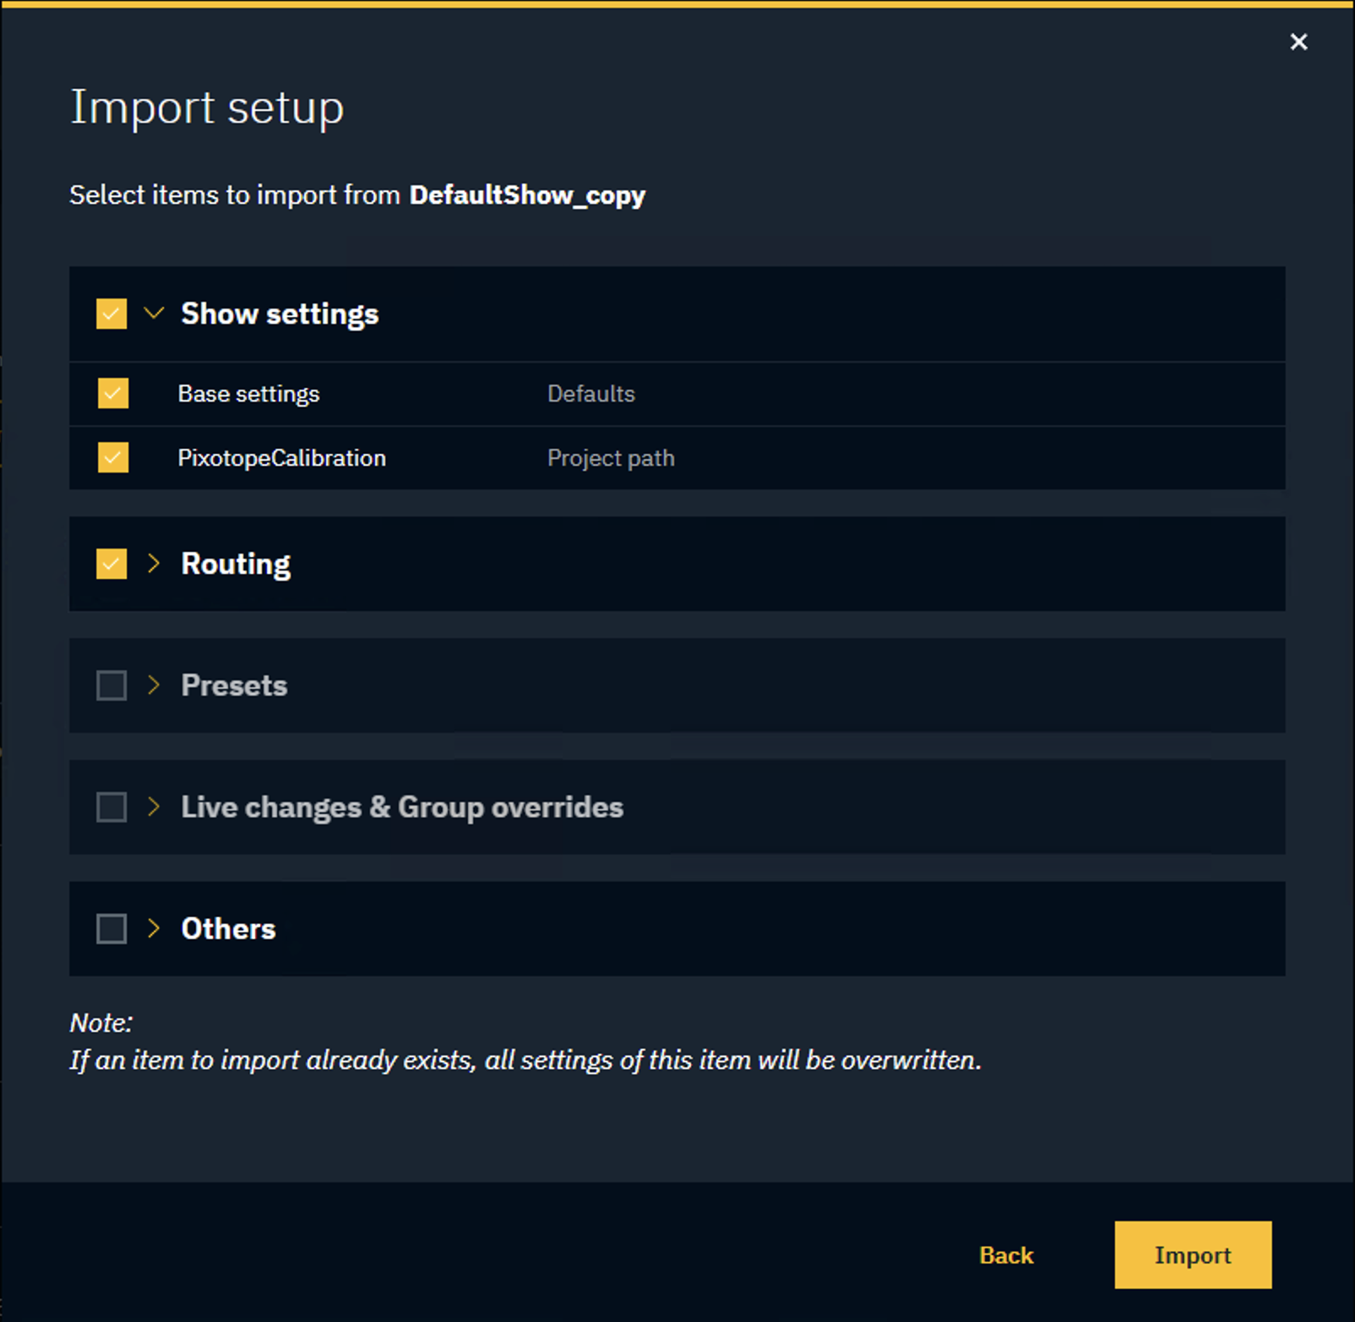The height and width of the screenshot is (1322, 1355).
Task: Uncheck the Base settings checkbox
Action: 113,394
